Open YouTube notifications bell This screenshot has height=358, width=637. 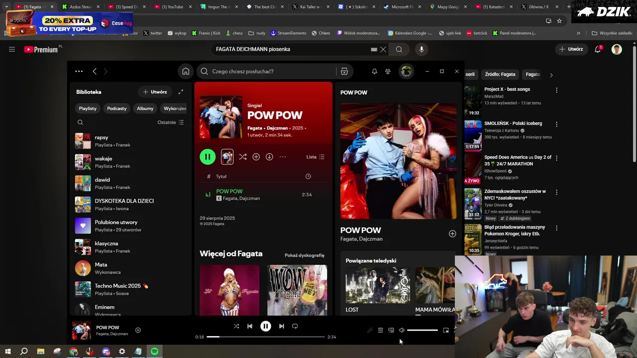point(598,49)
